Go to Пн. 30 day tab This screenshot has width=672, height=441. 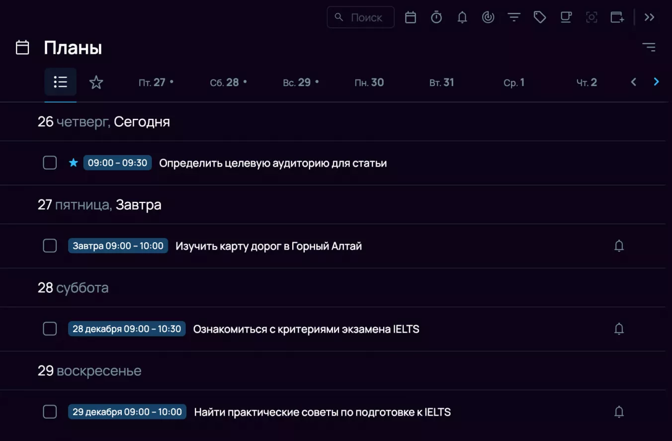369,83
